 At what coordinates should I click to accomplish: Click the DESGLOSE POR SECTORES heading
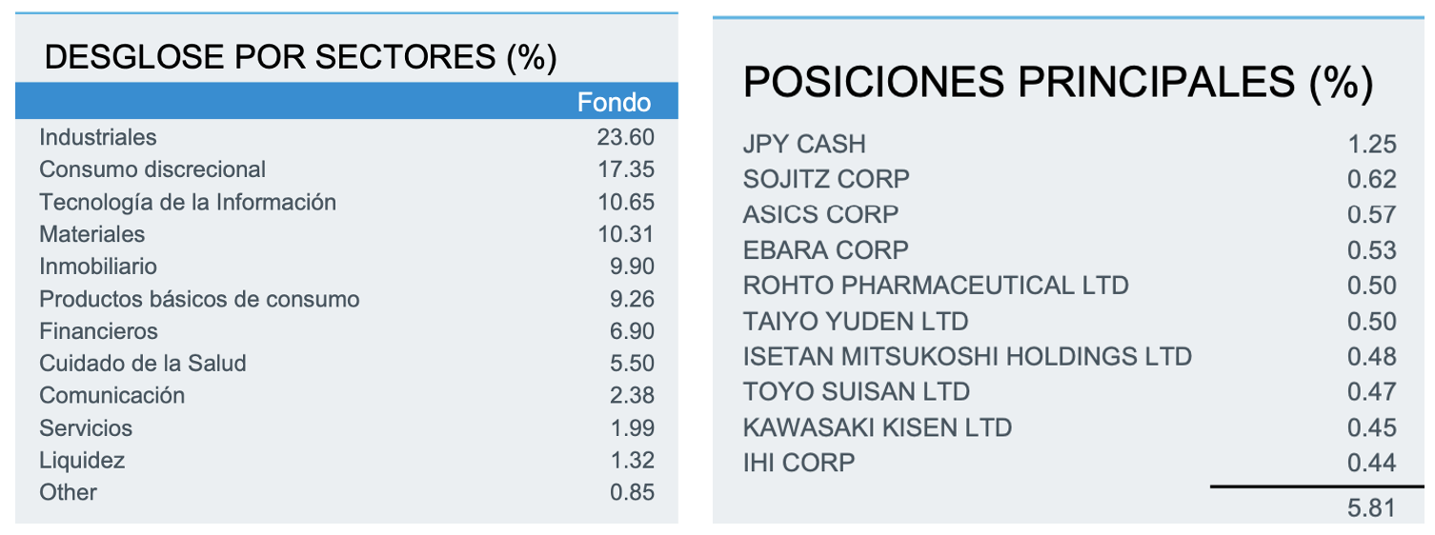point(300,57)
